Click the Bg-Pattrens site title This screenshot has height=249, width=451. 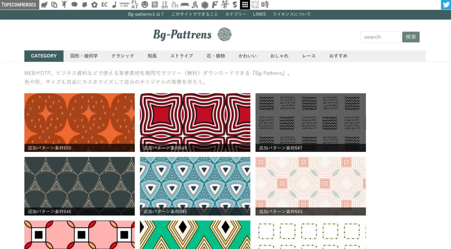[182, 35]
